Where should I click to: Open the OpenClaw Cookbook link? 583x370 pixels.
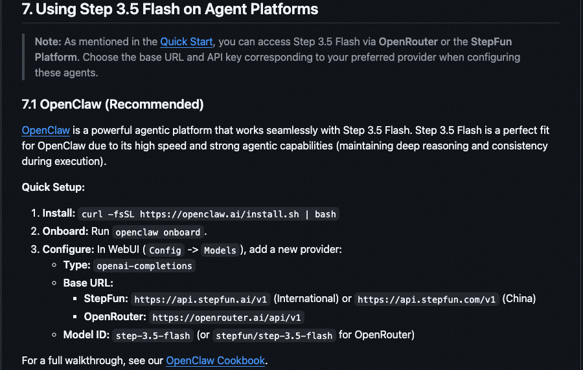pos(216,360)
